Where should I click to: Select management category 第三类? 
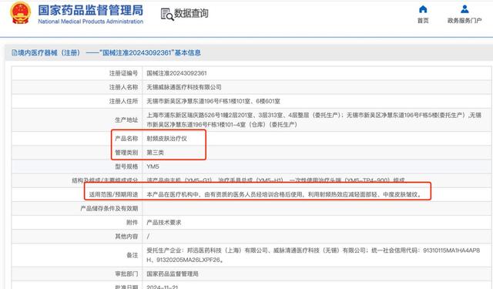click(155, 153)
